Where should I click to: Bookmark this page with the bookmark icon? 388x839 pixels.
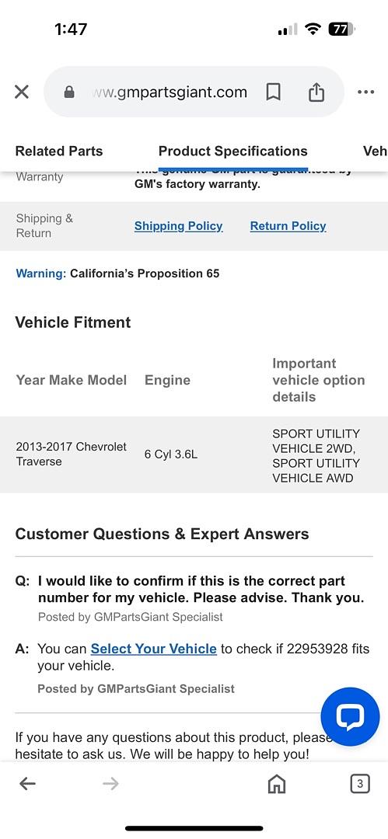274,92
